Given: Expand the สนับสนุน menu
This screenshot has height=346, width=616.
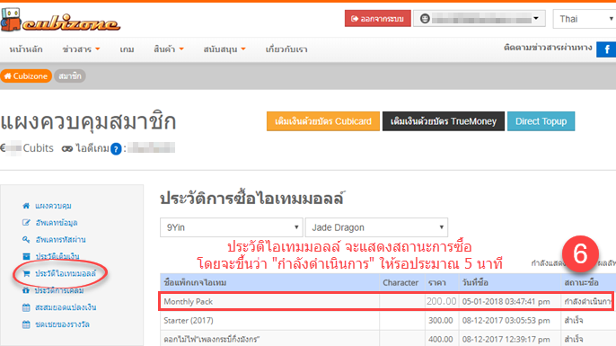Looking at the screenshot, I should [224, 49].
